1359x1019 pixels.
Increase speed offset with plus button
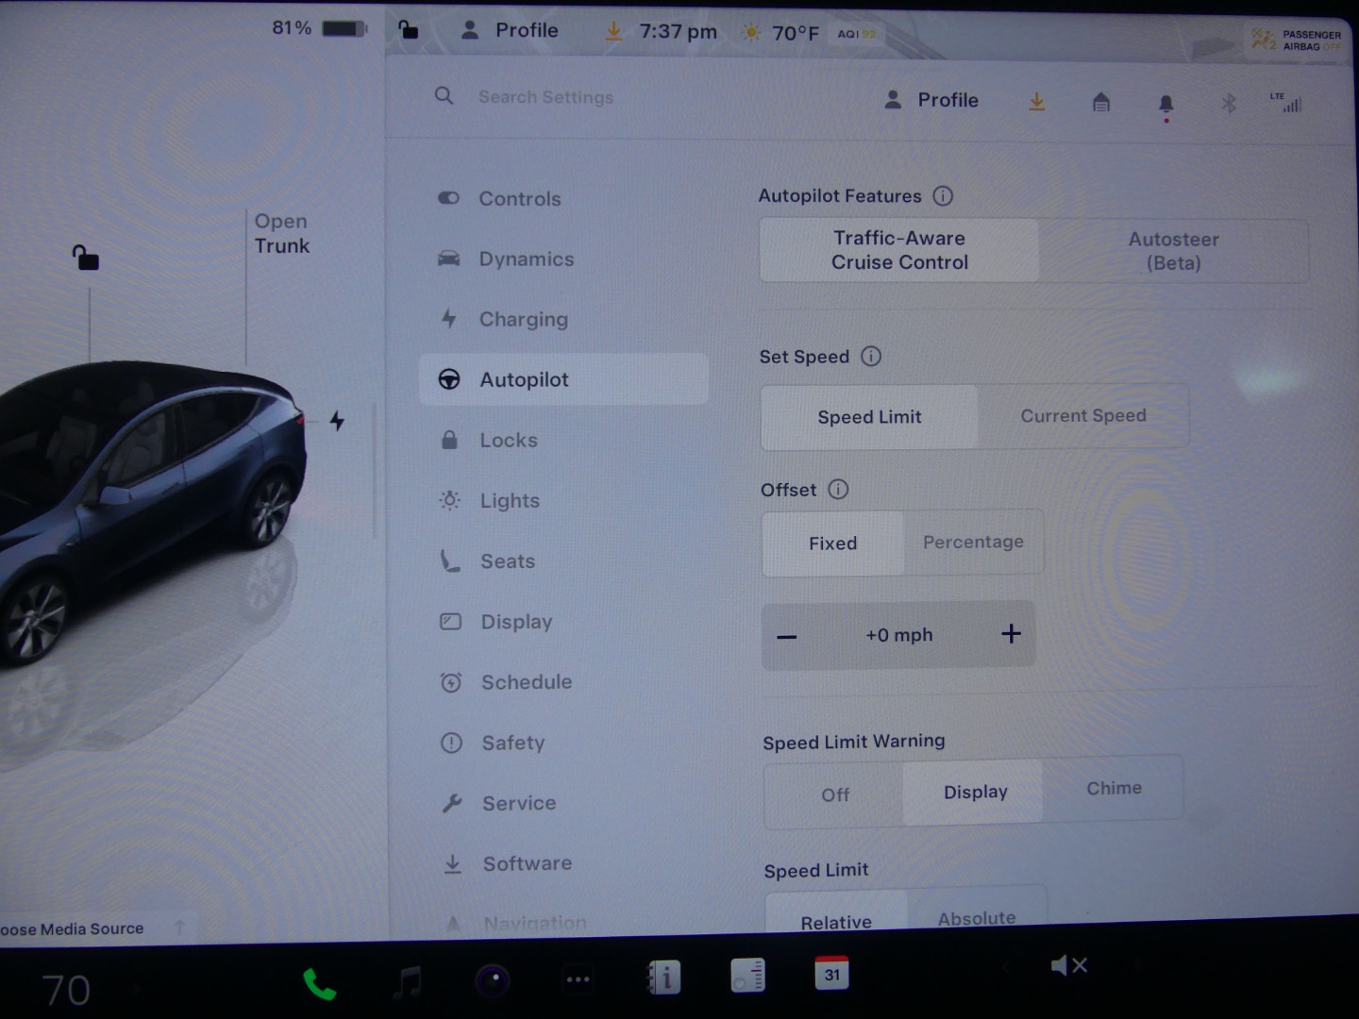(x=1010, y=634)
